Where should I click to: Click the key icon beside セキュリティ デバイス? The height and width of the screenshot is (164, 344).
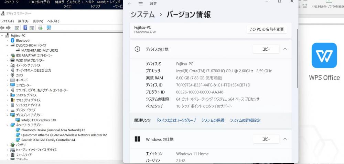point(12,100)
